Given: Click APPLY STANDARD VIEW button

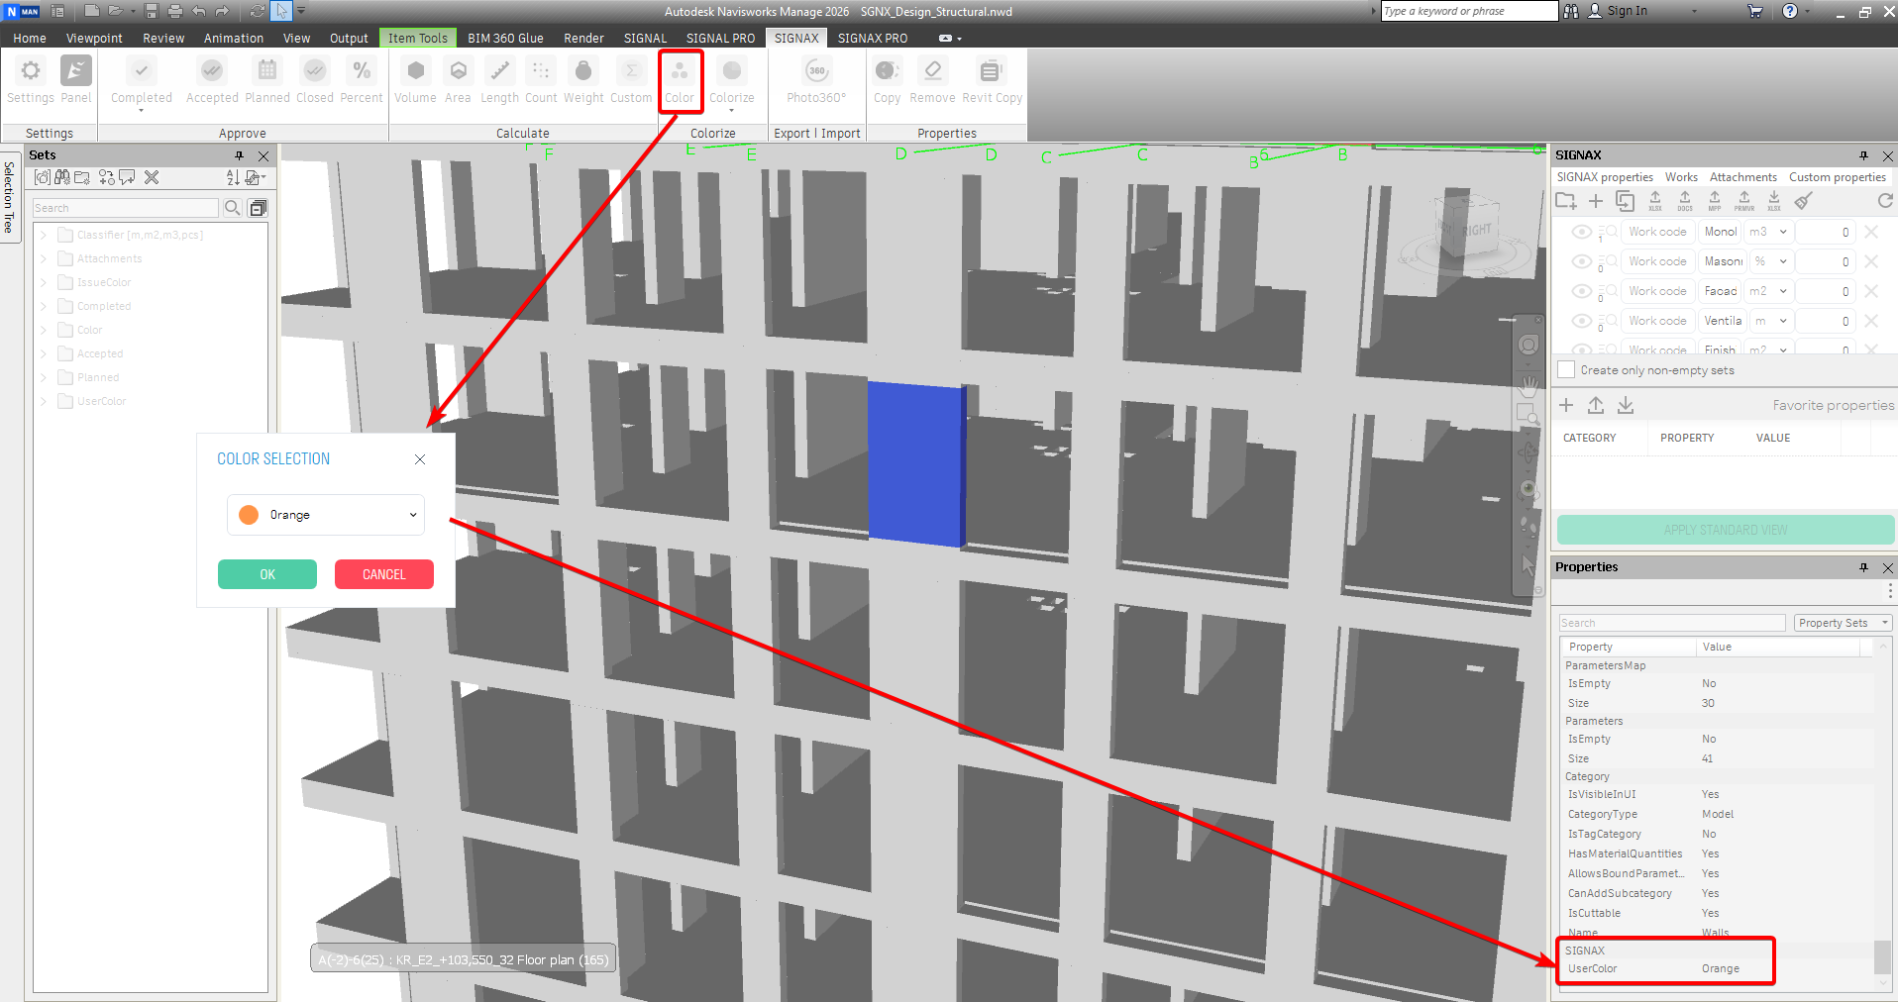Looking at the screenshot, I should (1726, 530).
